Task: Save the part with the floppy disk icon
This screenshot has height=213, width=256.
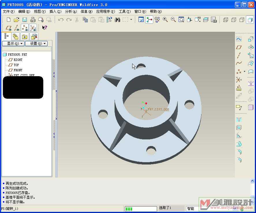Action: pos(25,20)
